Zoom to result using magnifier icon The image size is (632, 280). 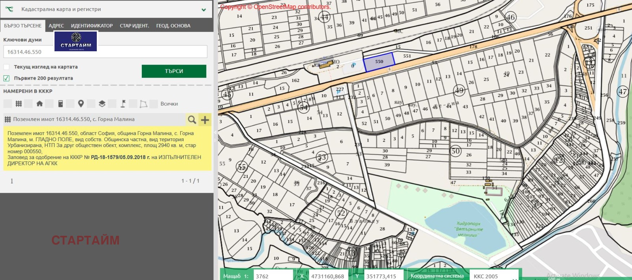192,119
